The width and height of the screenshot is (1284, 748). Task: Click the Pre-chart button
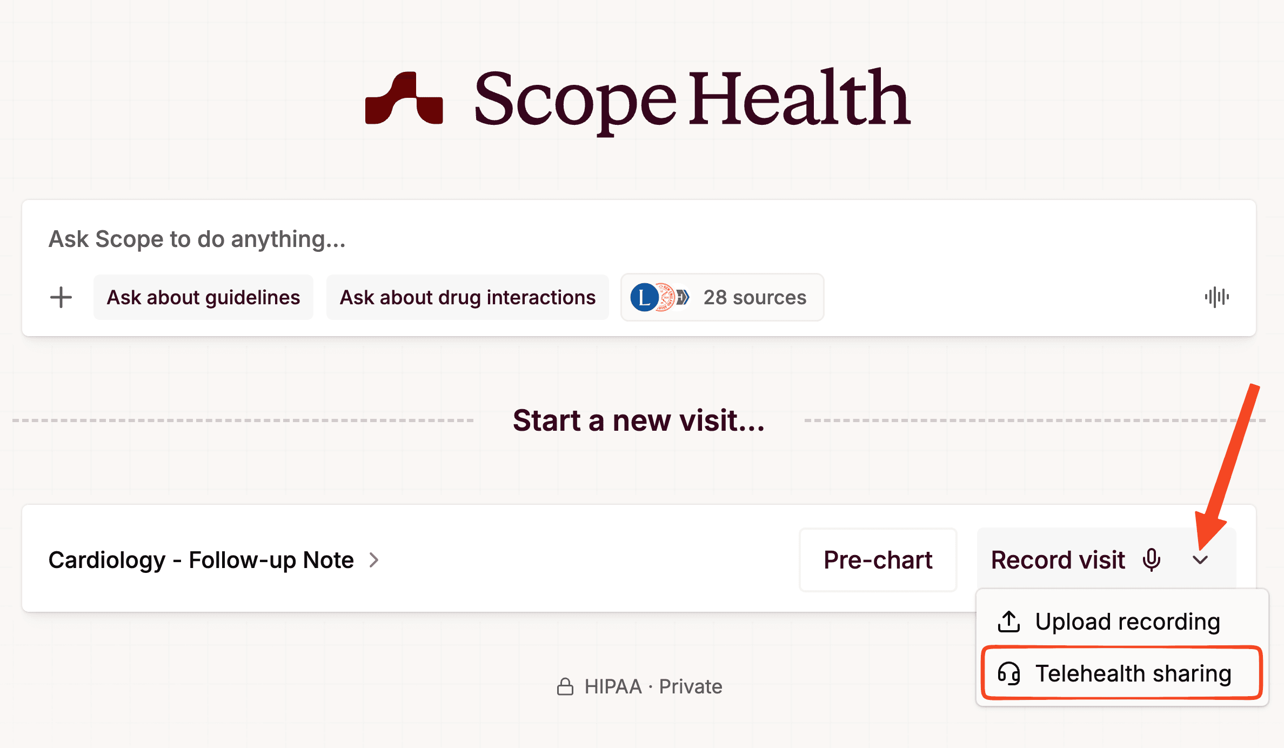coord(878,560)
